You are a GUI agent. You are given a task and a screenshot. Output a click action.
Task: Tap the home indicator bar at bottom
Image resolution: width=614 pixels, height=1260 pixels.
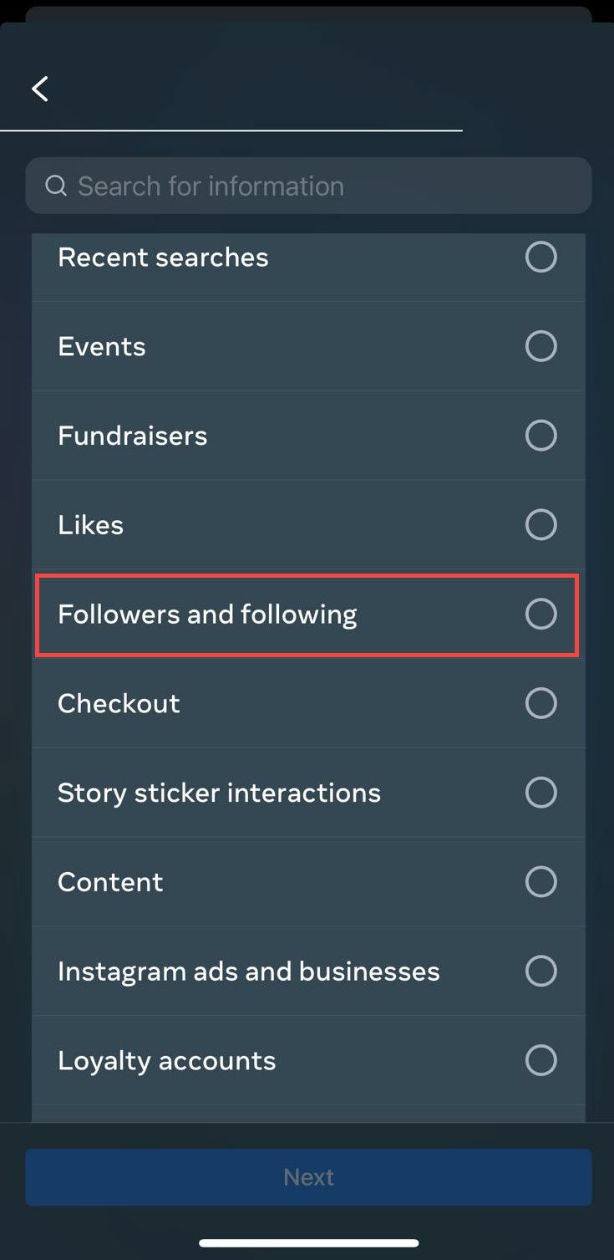coord(307,1242)
